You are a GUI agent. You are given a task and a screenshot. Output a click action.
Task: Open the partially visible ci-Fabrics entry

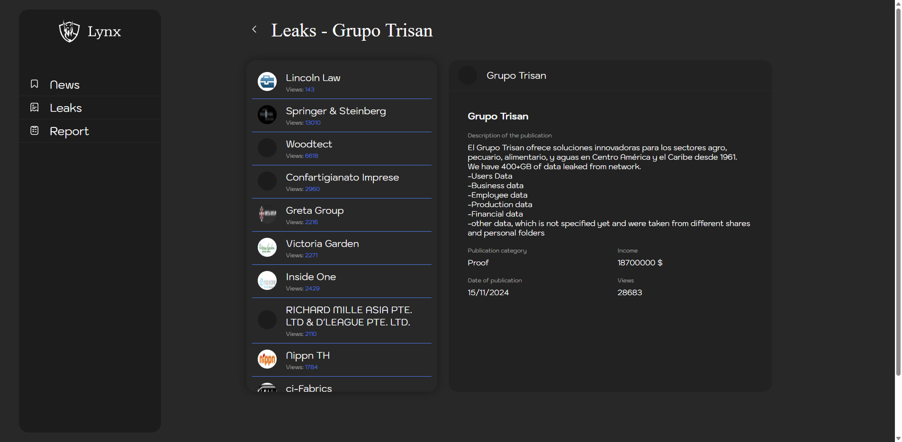[309, 388]
